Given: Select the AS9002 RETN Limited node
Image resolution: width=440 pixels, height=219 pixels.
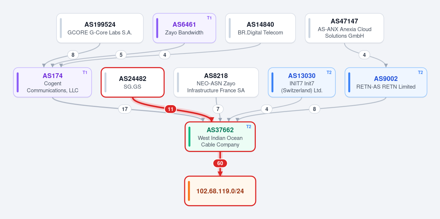Looking at the screenshot, I should coord(386,82).
